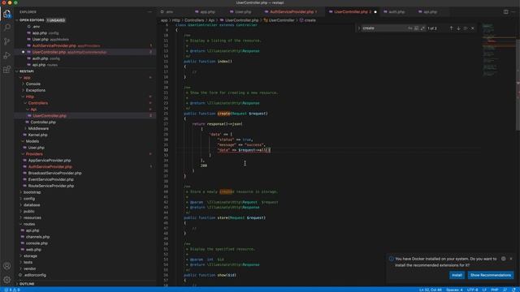Open the editor more actions ellipsis
The image size is (520, 292).
click(513, 11)
